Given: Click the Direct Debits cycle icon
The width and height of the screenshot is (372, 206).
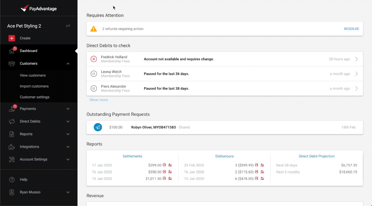Looking at the screenshot, I should 12,122.
